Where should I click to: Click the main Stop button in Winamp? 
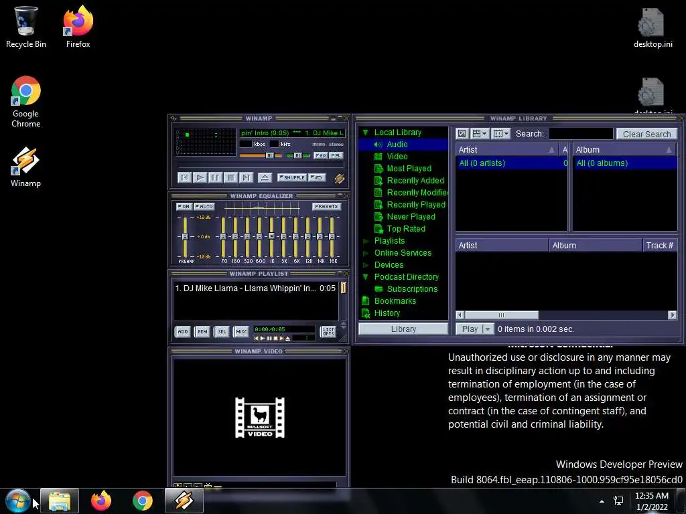pos(230,177)
